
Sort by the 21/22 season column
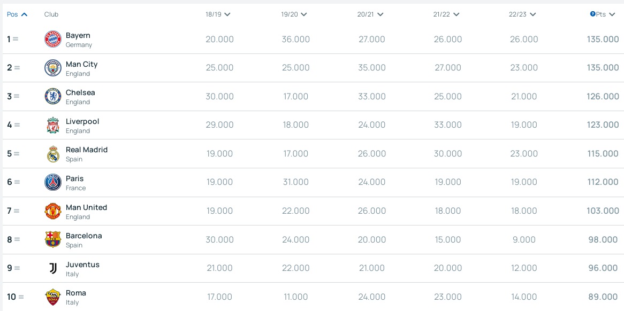[446, 14]
